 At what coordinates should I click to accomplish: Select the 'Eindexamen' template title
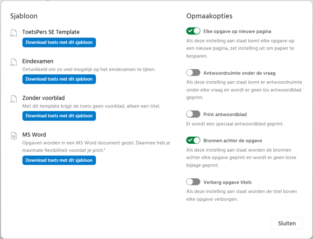click(38, 61)
